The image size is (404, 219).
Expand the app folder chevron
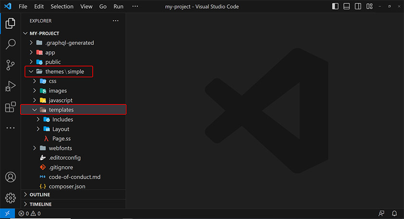click(x=31, y=52)
